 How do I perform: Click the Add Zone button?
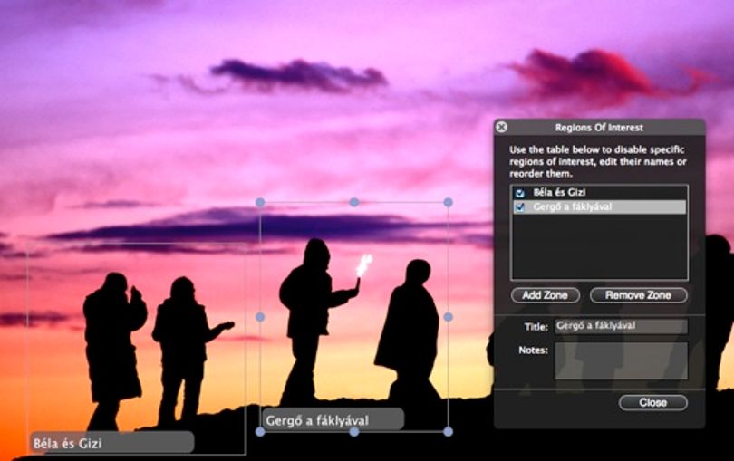546,295
